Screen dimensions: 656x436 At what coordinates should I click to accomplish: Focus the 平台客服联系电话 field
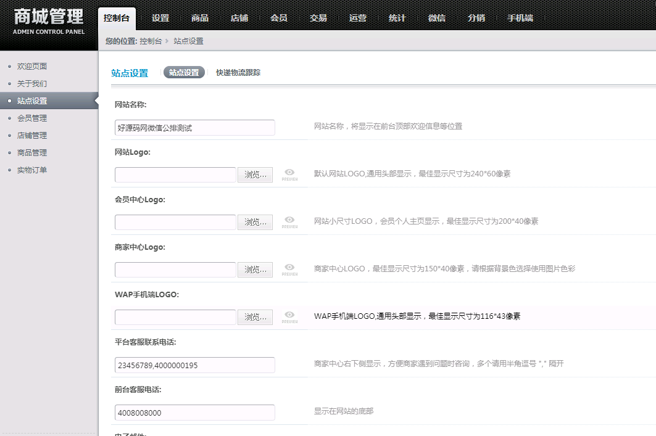194,365
